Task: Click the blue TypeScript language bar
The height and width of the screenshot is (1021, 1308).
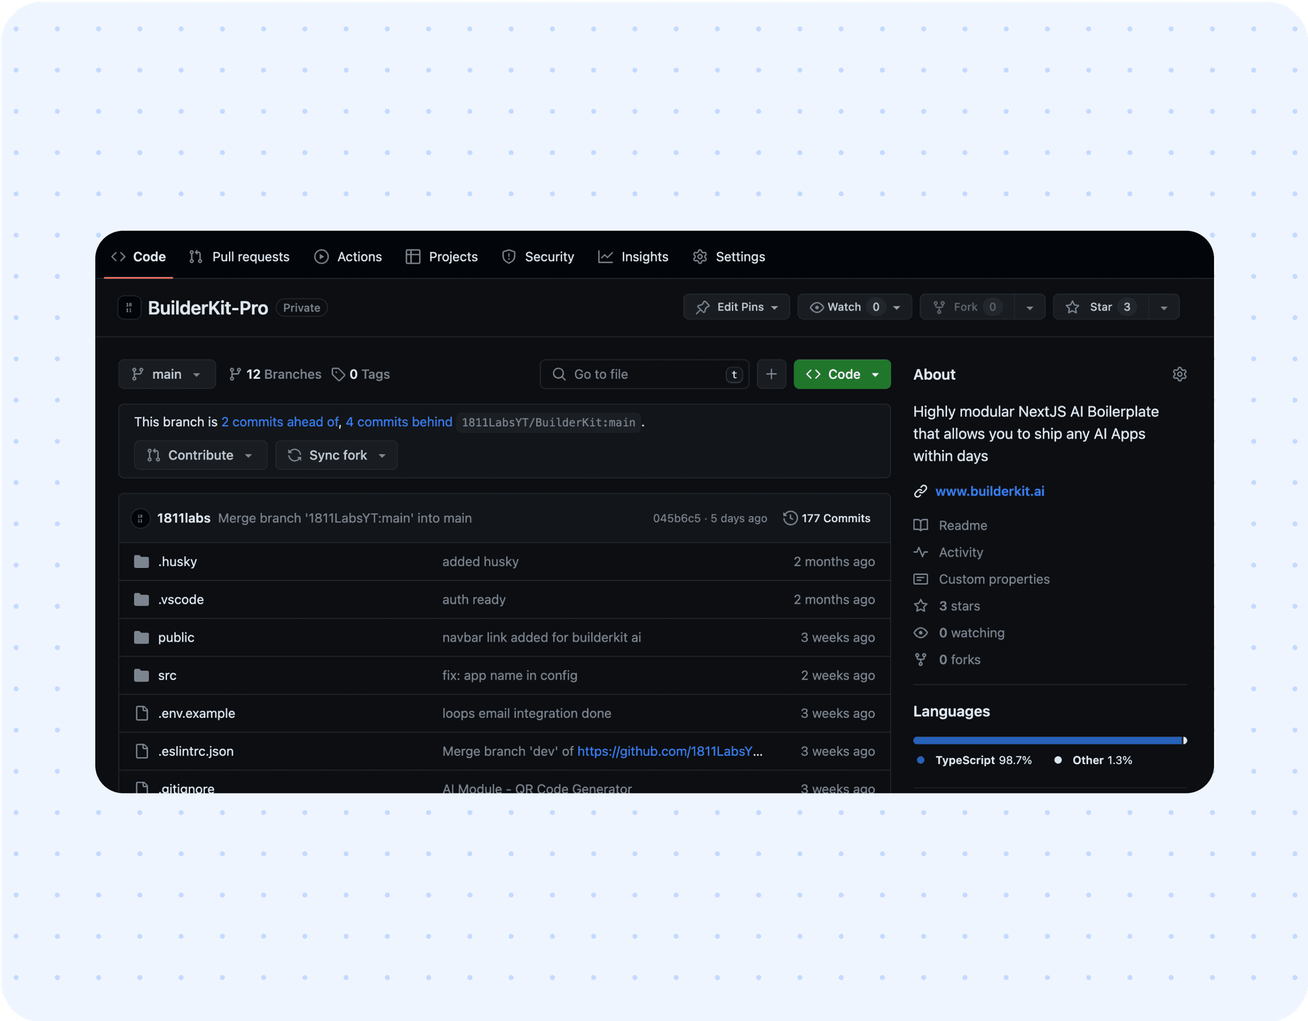Action: coord(1048,740)
